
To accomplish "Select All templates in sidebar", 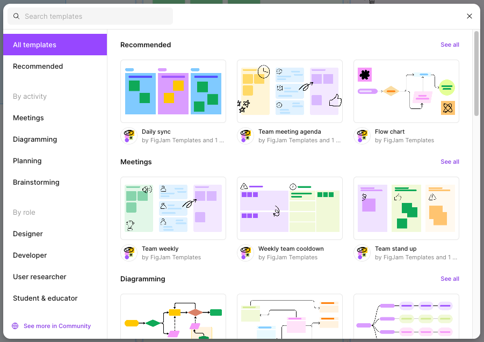I will click(x=55, y=45).
